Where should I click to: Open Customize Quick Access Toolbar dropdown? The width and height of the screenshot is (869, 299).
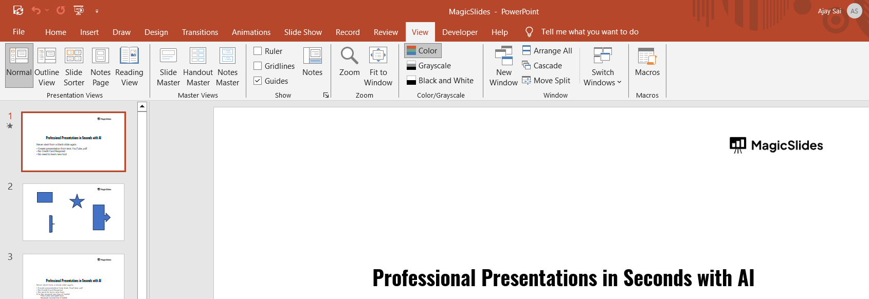coord(97,11)
